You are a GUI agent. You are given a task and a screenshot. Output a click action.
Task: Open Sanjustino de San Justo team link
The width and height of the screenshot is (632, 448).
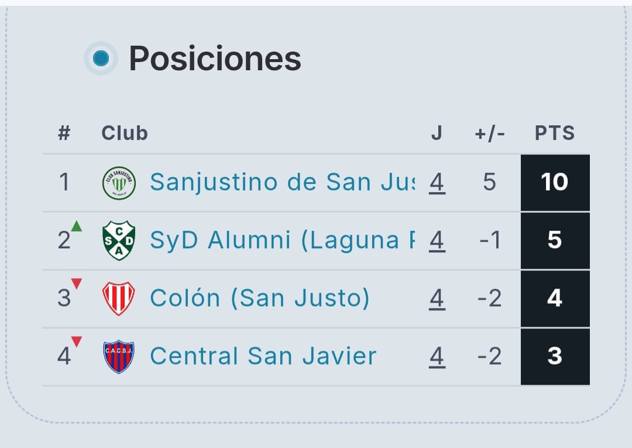click(x=282, y=183)
